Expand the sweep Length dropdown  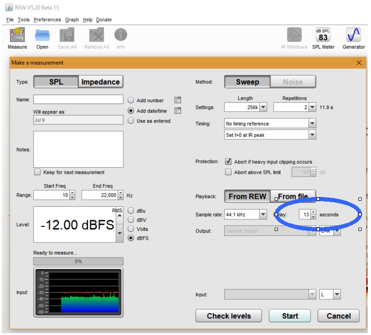[263, 107]
